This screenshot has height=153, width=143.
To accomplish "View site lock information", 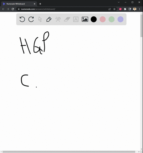I will (x=19, y=9).
